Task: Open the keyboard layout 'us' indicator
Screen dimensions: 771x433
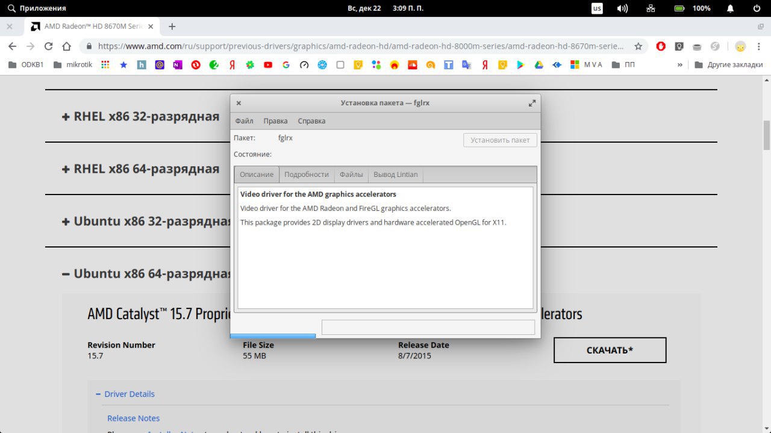Action: pyautogui.click(x=597, y=8)
